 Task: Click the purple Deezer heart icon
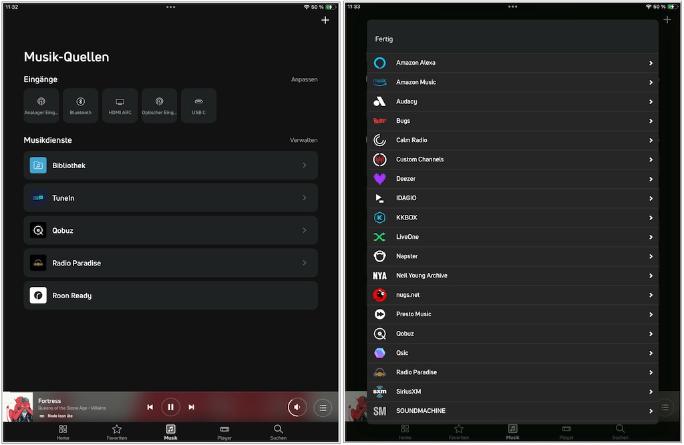pos(379,179)
